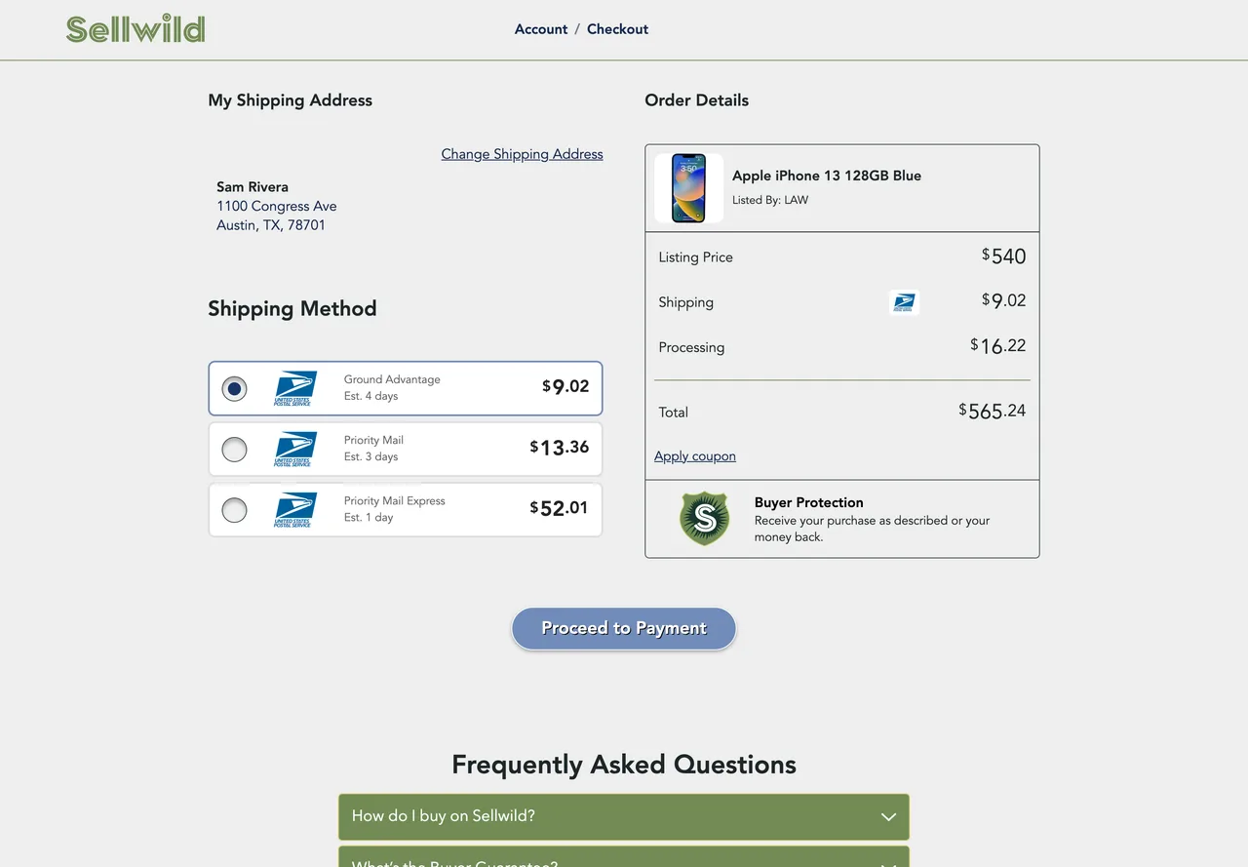Click the $52.01 Priority Mail Express price

(560, 507)
